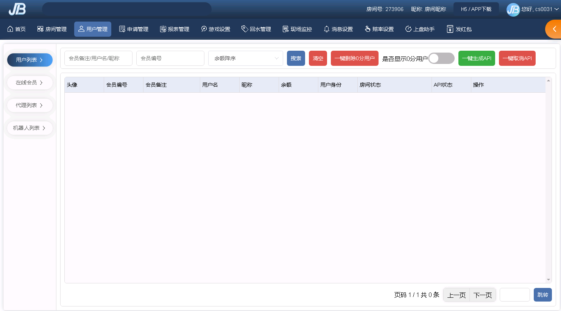Click the table's scroll down arrow
Viewport: 561px width, 311px height.
point(548,280)
